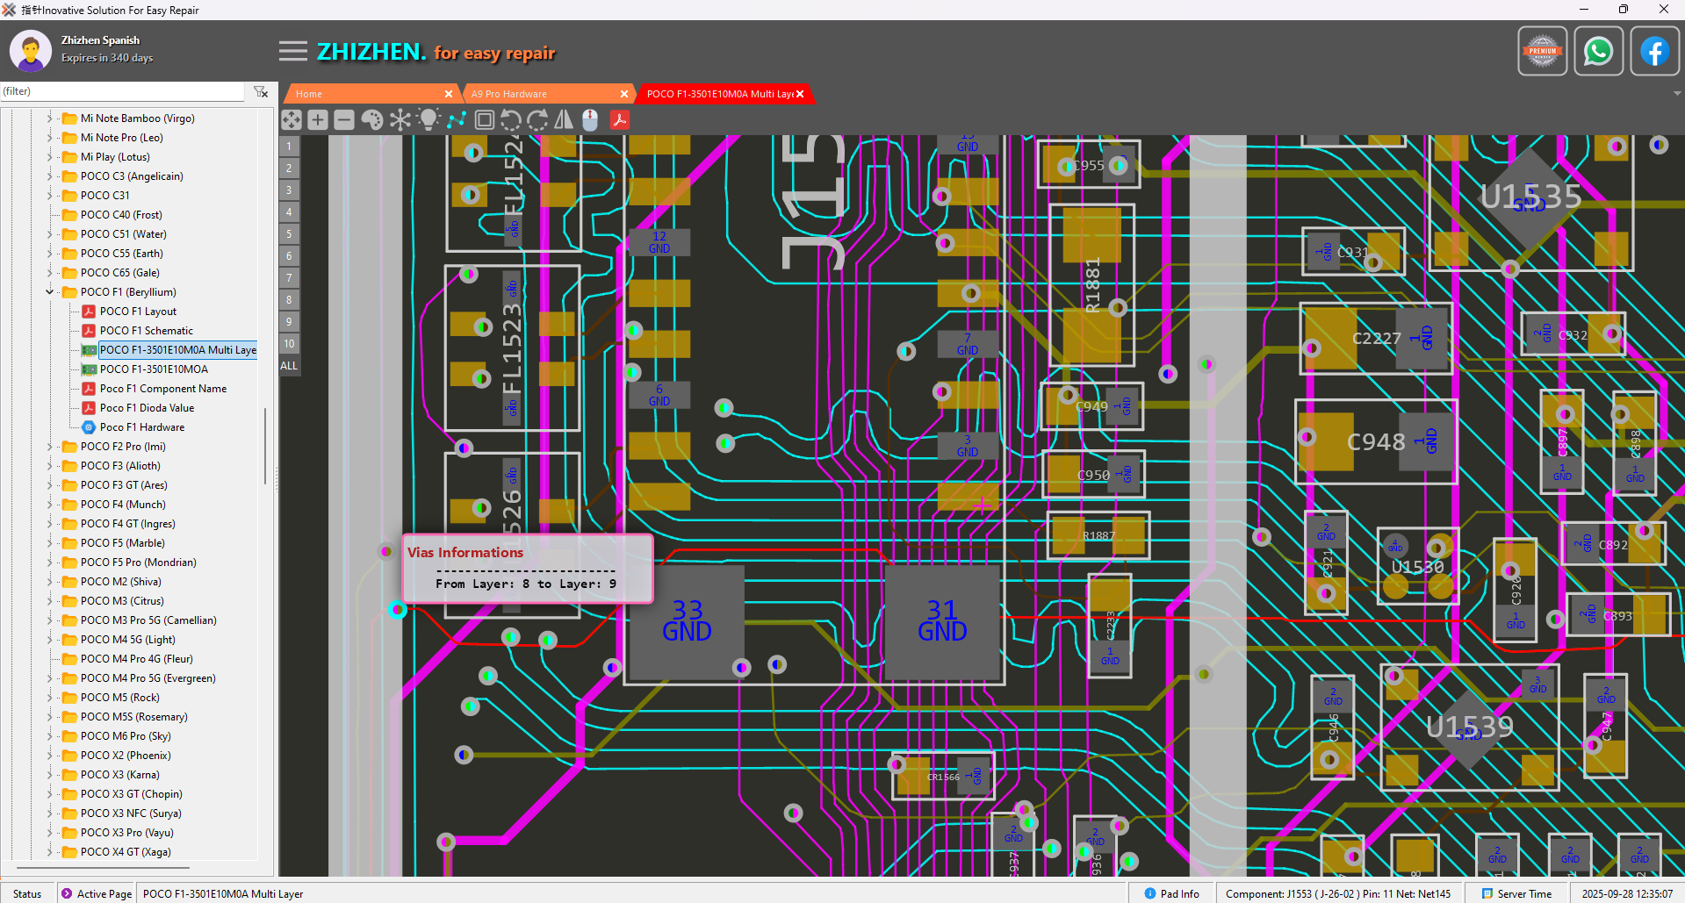Select POCO X4 GT (Xaga) folder
Viewport: 1685px width, 903px height.
click(126, 852)
